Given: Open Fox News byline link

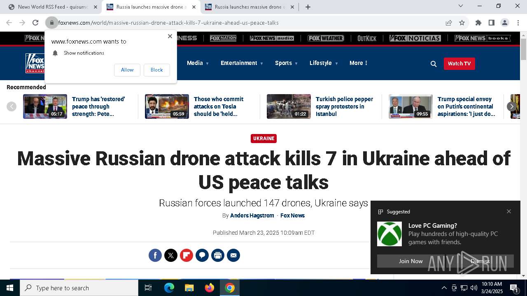Looking at the screenshot, I should coord(293,215).
